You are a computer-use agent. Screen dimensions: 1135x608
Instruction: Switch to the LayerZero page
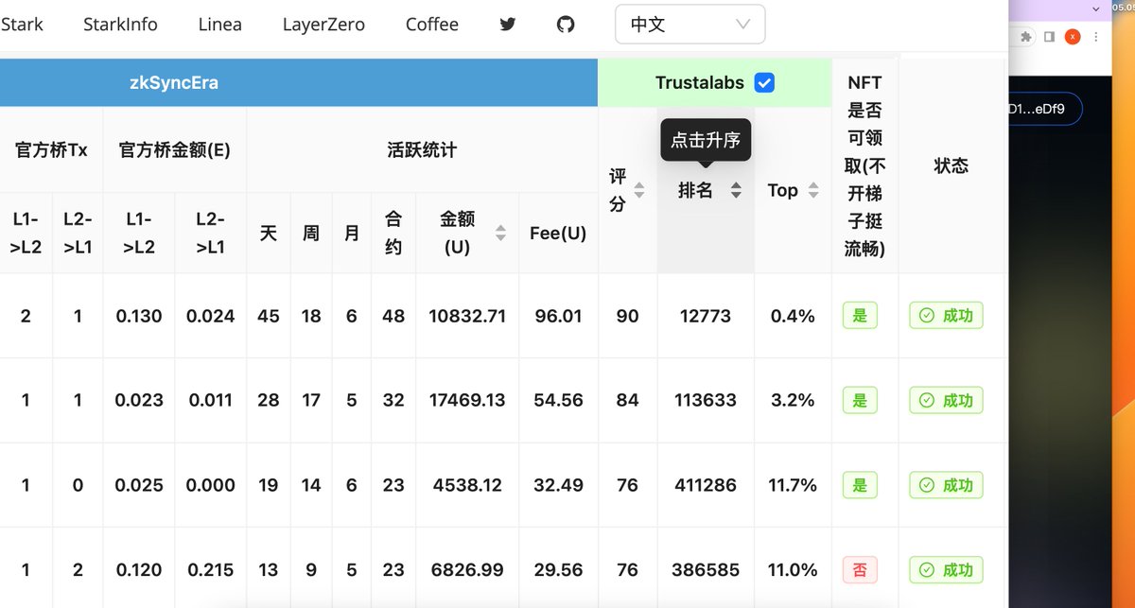point(323,25)
